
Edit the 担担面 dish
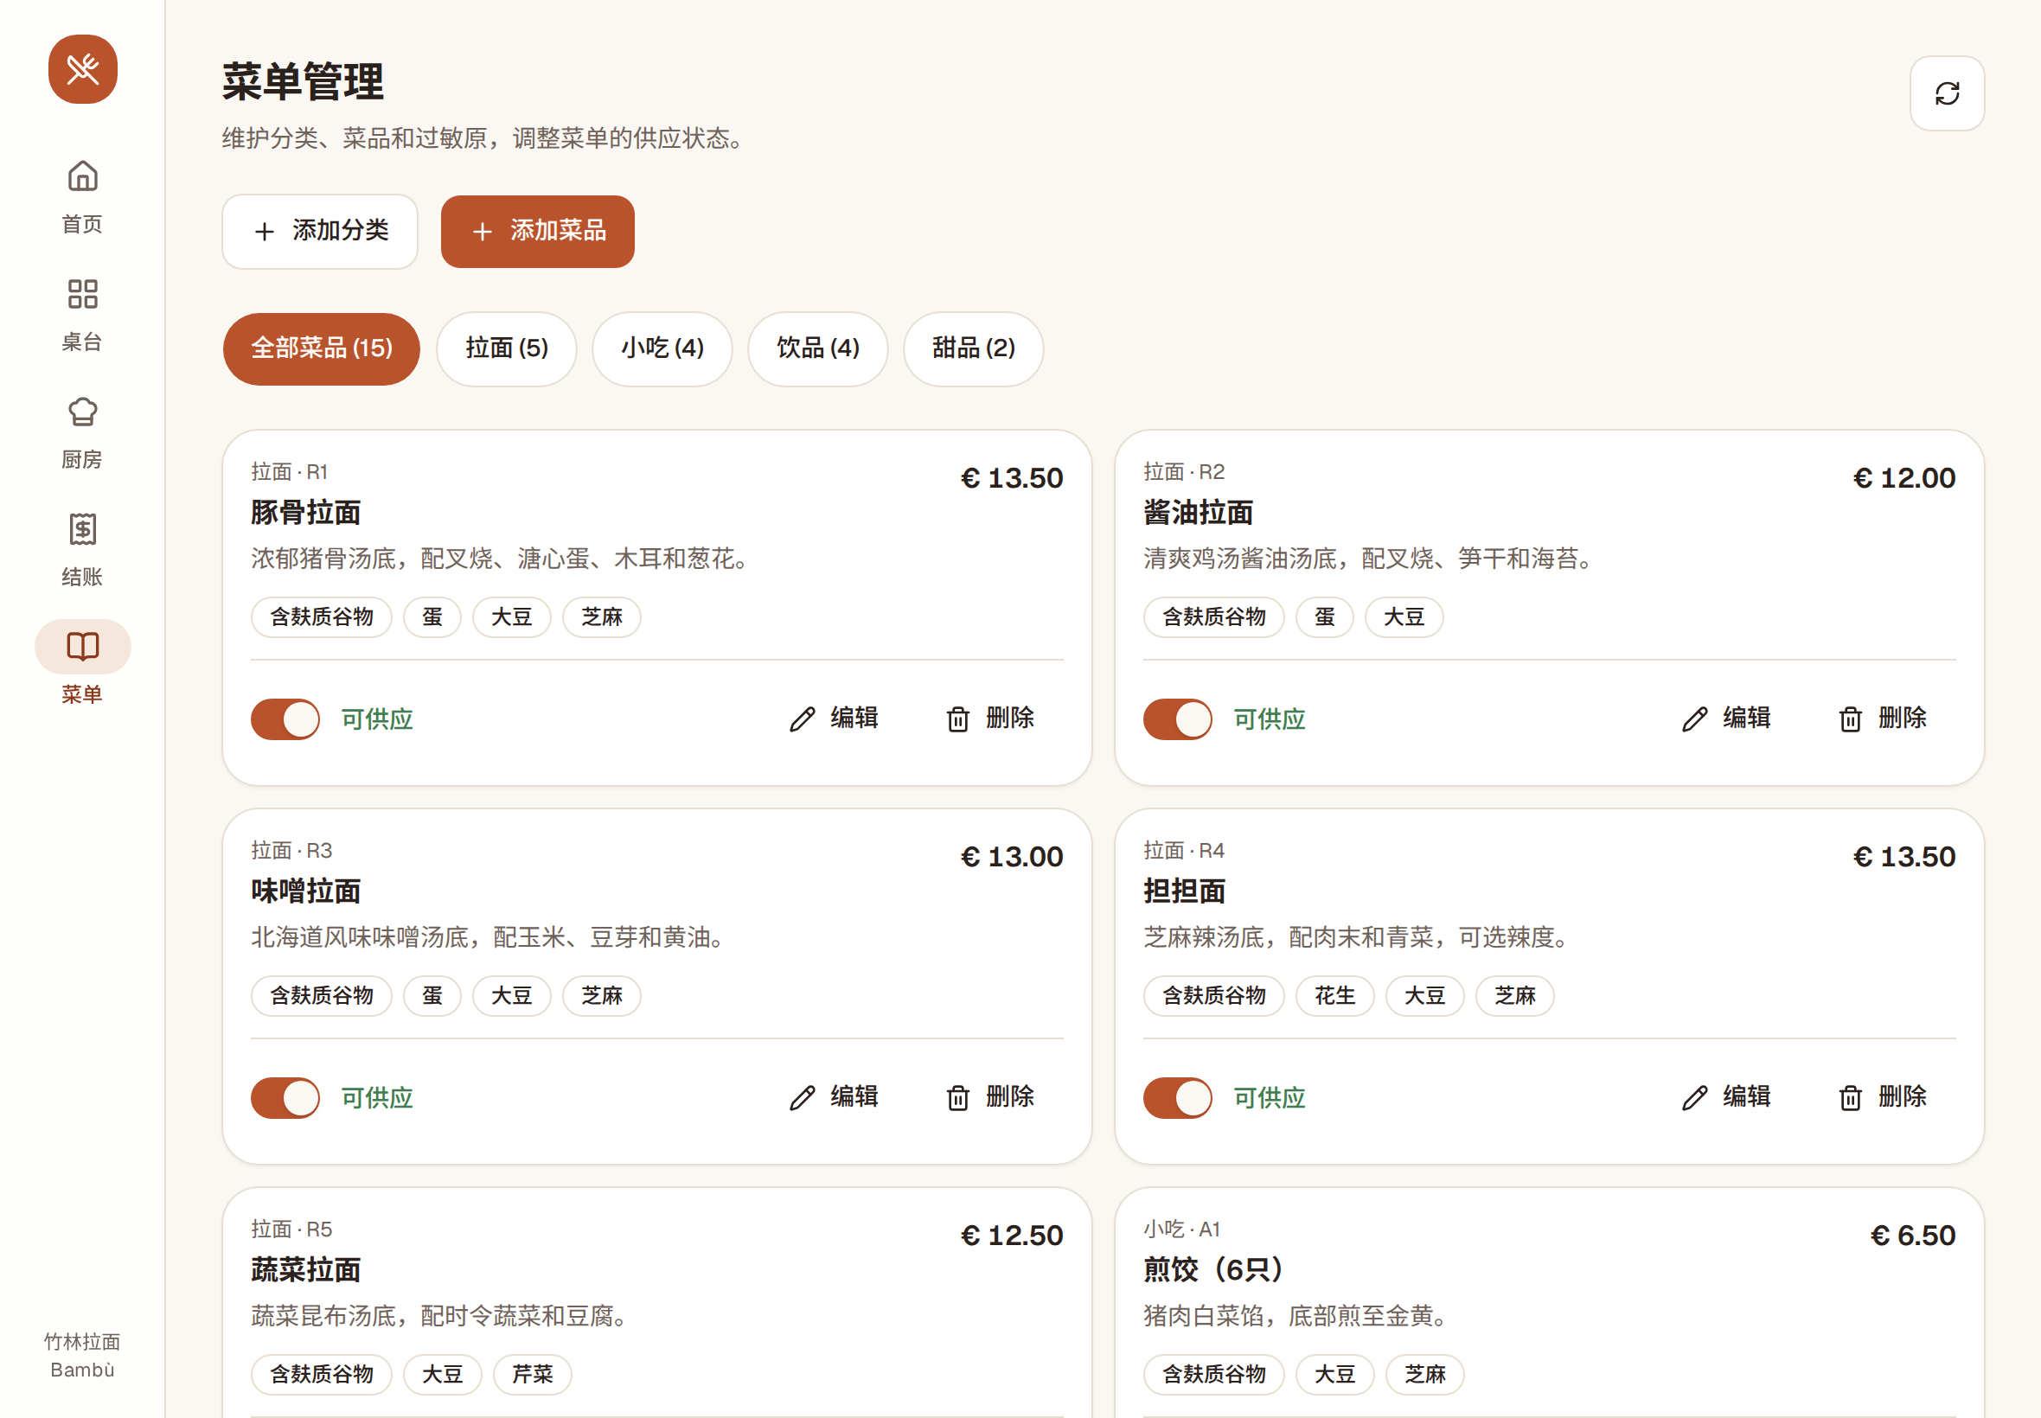(1726, 1097)
